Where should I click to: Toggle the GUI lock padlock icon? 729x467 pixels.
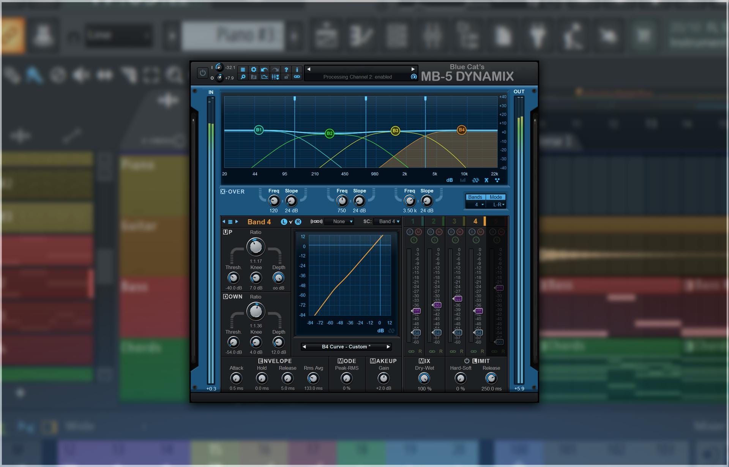[286, 77]
